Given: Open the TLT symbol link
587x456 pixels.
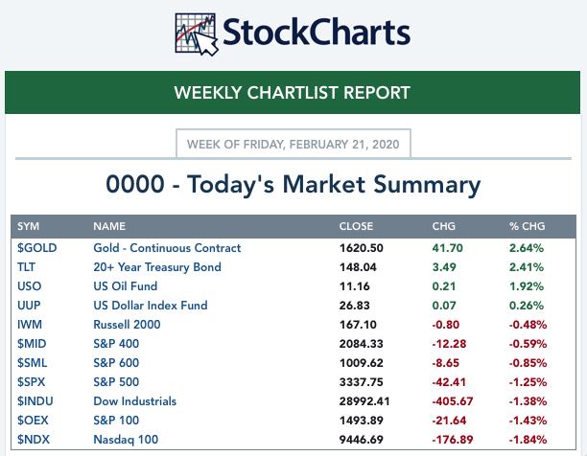Looking at the screenshot, I should pos(27,267).
